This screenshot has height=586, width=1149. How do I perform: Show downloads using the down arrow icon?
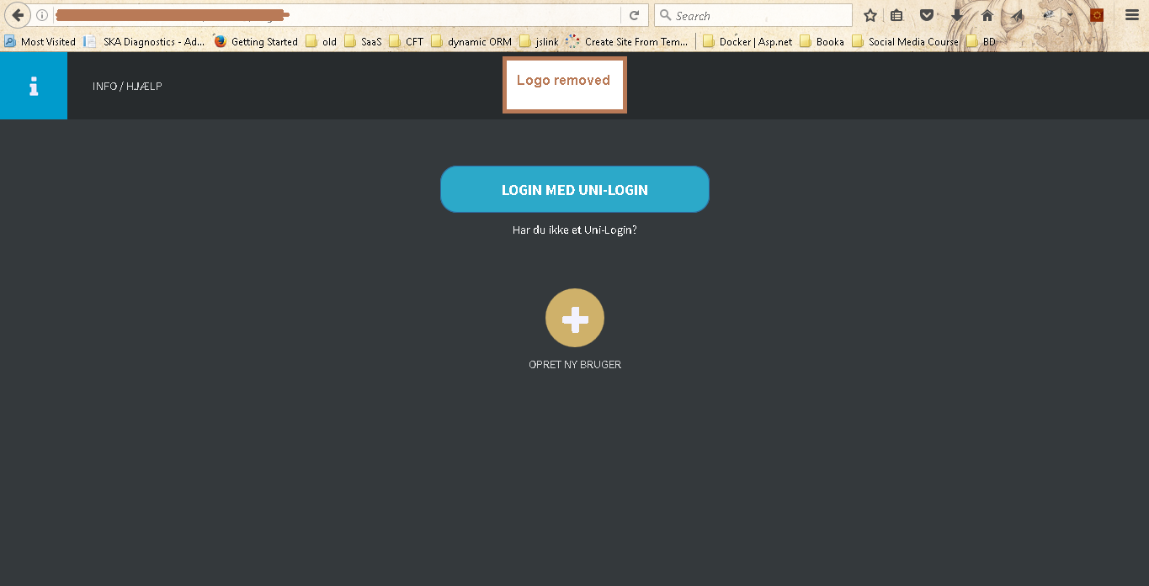tap(957, 15)
